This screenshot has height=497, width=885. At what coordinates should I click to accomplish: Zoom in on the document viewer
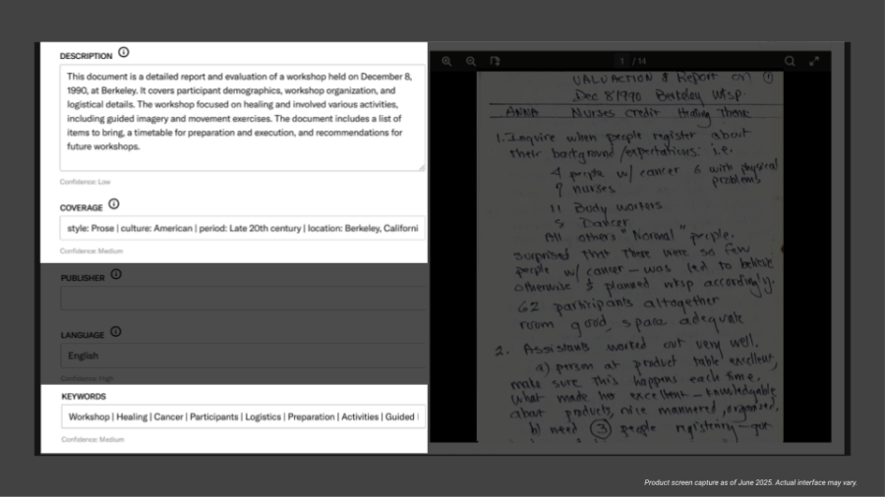(x=446, y=61)
